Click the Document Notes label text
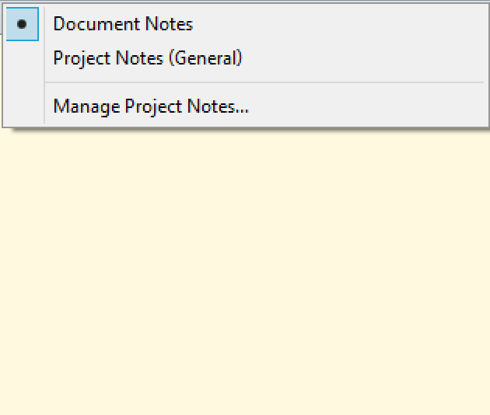Screen dimensions: 490x415 [123, 24]
